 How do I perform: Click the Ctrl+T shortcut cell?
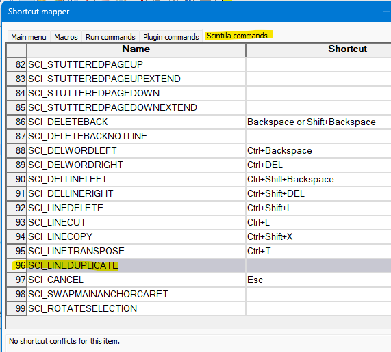(318, 251)
